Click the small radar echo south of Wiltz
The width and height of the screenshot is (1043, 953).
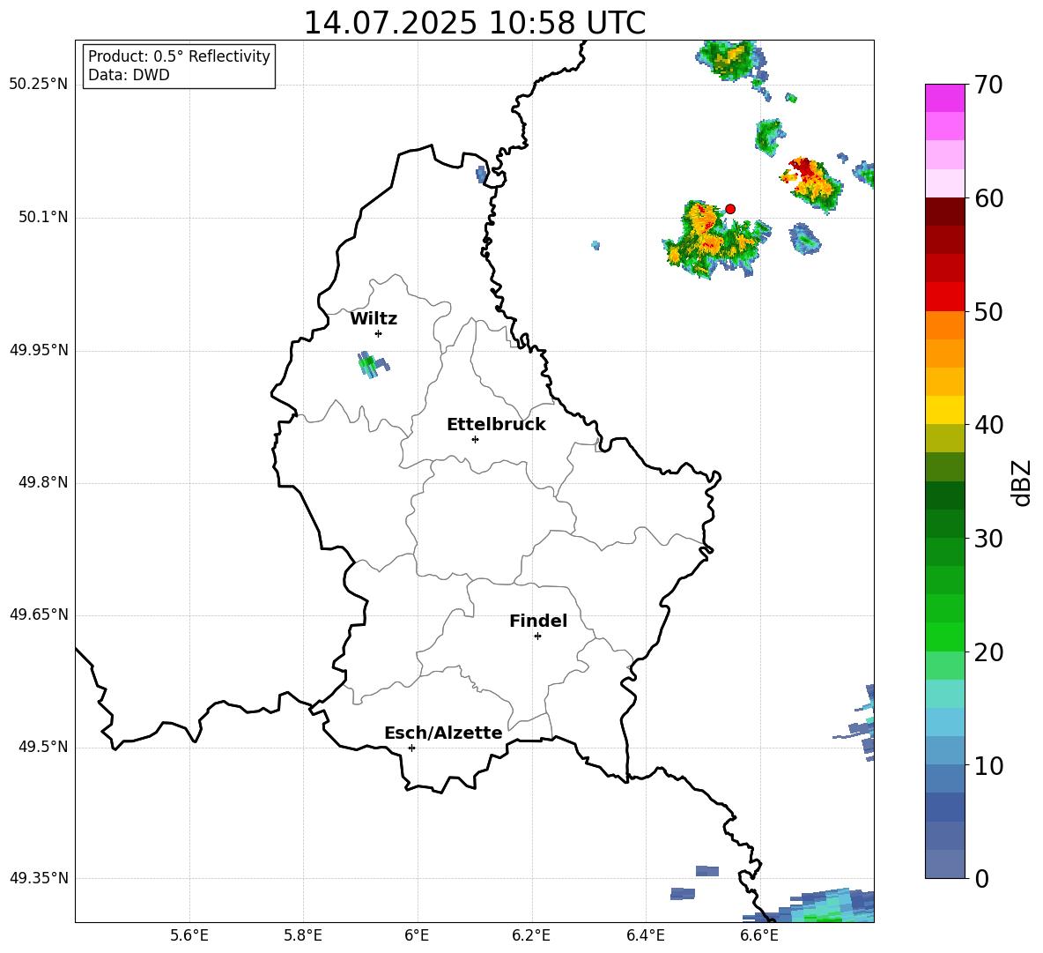[373, 365]
